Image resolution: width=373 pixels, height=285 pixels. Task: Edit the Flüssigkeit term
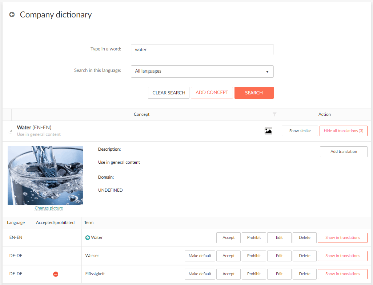click(x=279, y=274)
